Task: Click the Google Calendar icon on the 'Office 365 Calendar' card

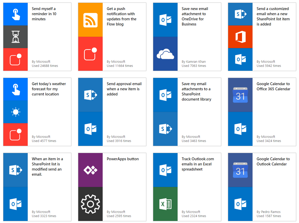Action: point(240,95)
